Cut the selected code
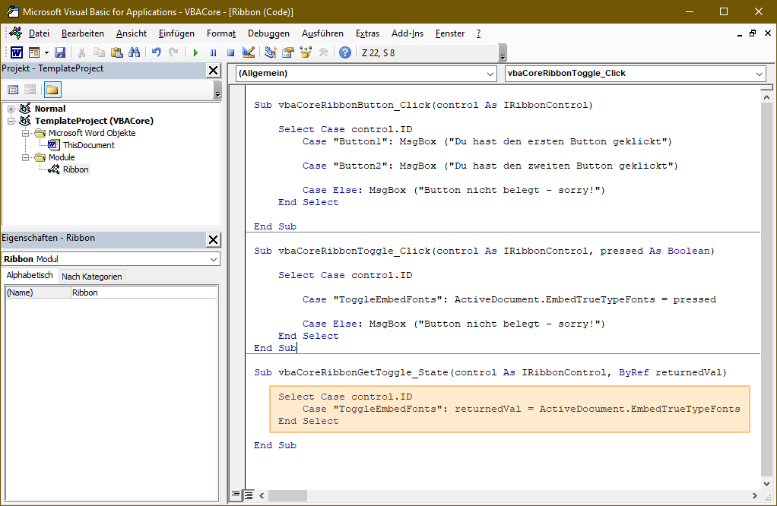Viewport: 777px width, 506px height. pyautogui.click(x=82, y=52)
